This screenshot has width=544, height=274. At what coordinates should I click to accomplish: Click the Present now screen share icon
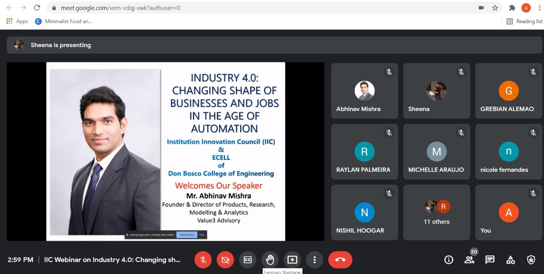(x=292, y=259)
